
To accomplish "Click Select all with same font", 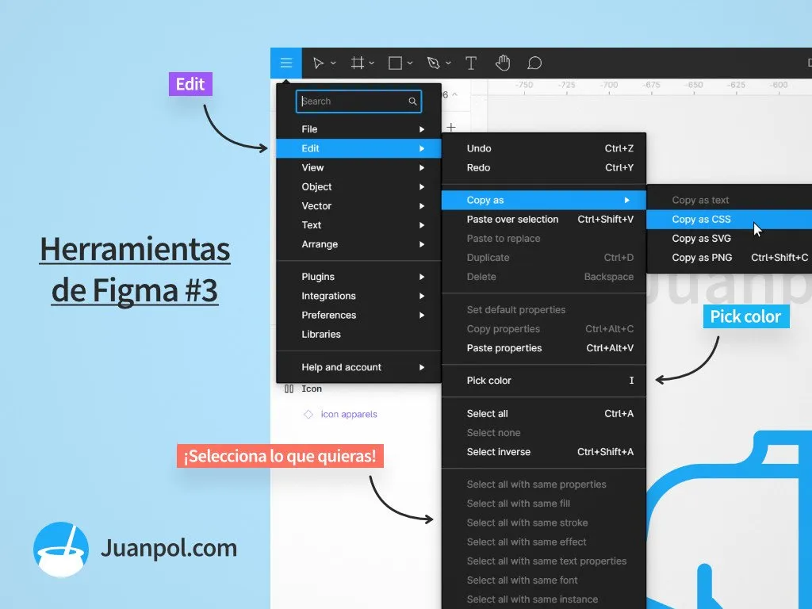I will pyautogui.click(x=544, y=580).
